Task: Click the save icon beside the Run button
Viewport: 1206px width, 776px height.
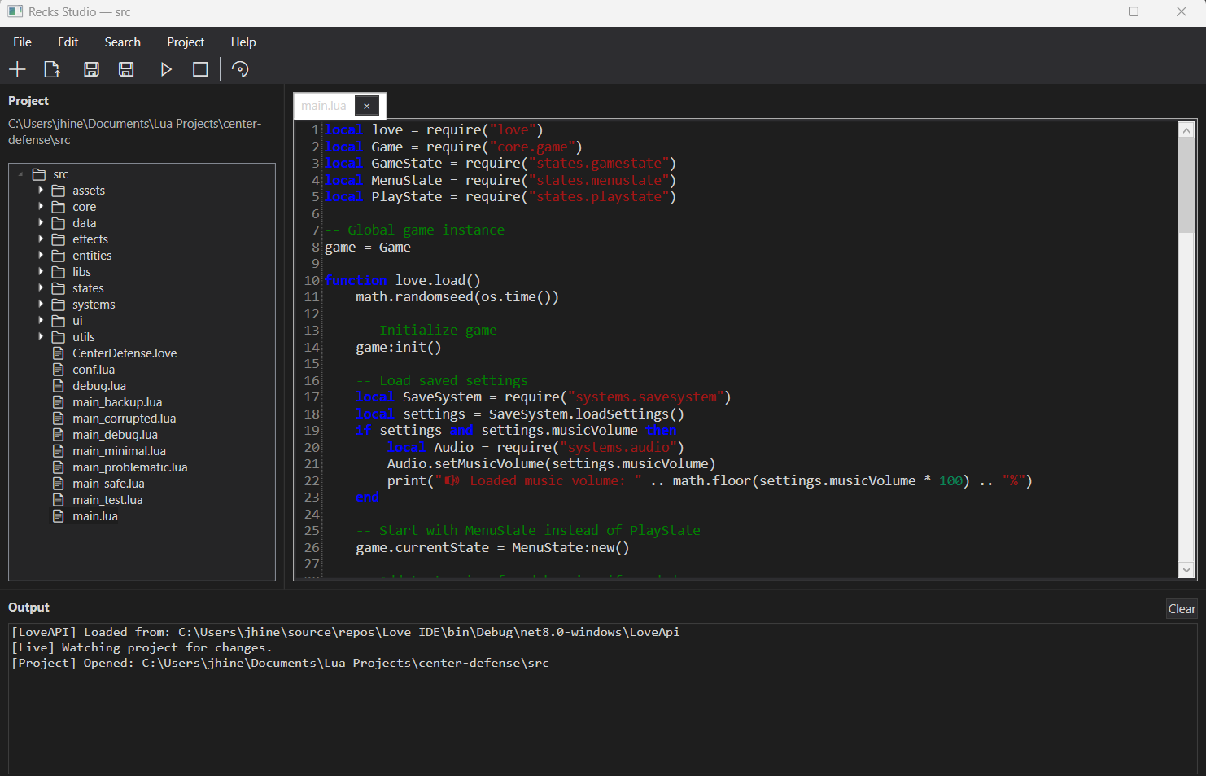Action: 126,69
